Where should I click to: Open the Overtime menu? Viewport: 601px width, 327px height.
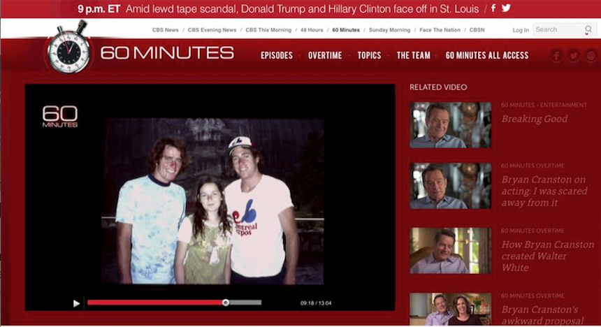[x=325, y=56]
